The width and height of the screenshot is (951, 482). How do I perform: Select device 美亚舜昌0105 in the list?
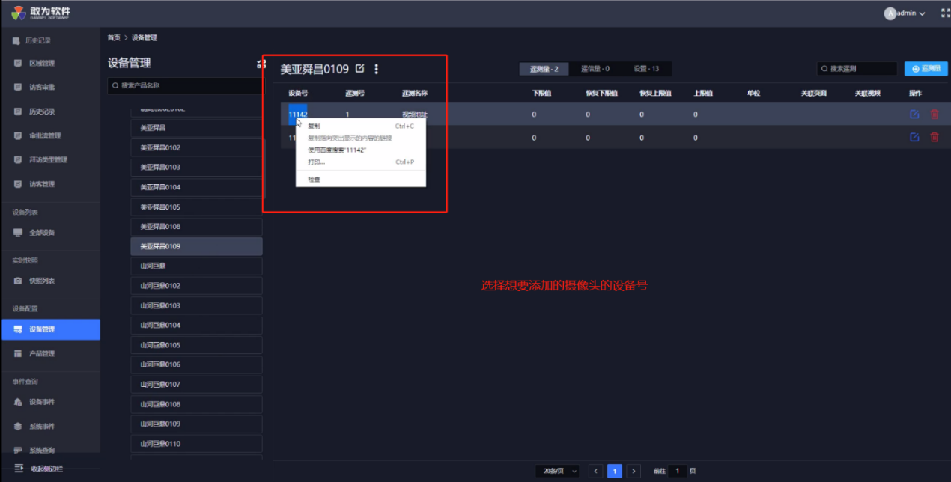[197, 207]
